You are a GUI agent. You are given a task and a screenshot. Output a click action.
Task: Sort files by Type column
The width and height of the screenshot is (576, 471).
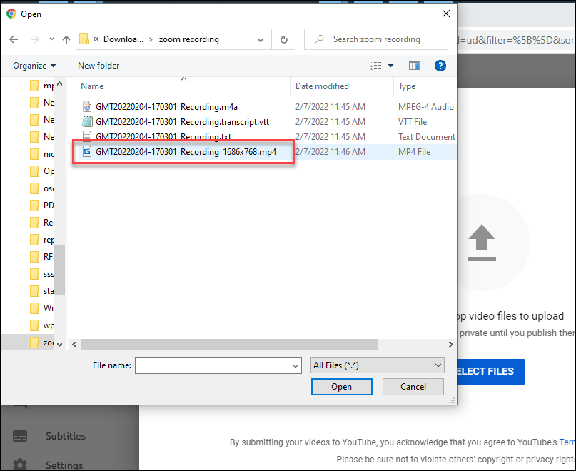(407, 86)
